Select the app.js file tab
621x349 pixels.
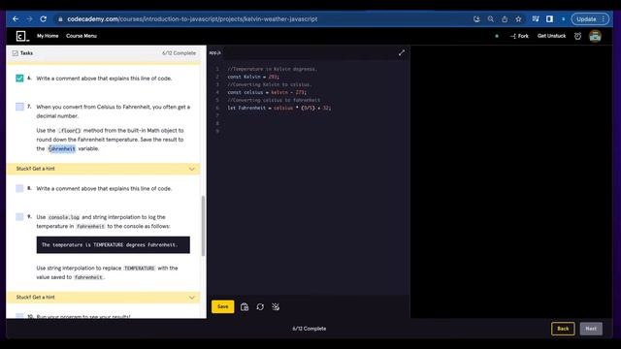(215, 52)
